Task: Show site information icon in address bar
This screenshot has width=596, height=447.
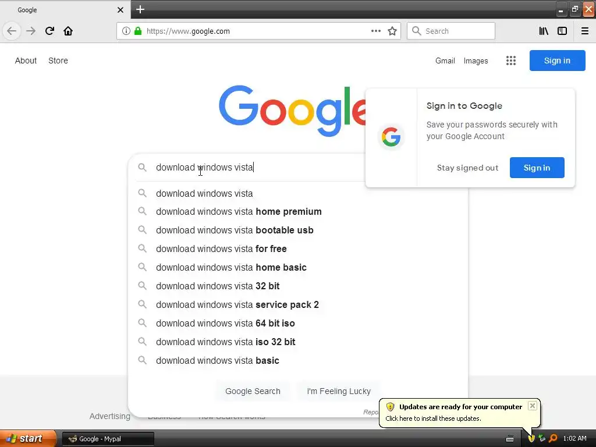Action: pyautogui.click(x=126, y=31)
